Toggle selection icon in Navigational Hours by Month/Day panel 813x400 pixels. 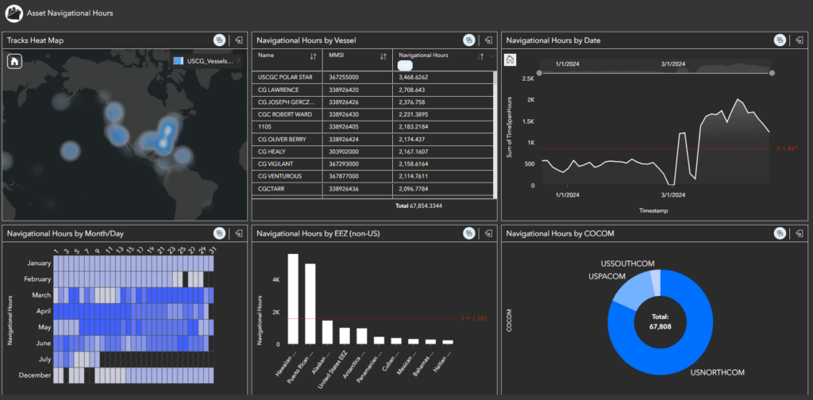(x=219, y=233)
